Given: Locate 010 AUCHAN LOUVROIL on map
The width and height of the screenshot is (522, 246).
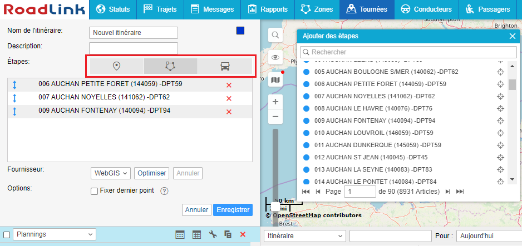Looking at the screenshot, I should 500,133.
